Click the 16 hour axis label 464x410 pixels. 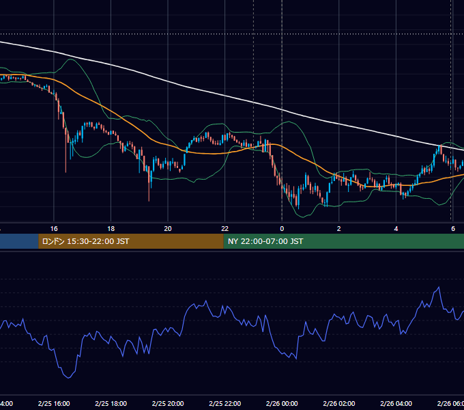pos(54,229)
